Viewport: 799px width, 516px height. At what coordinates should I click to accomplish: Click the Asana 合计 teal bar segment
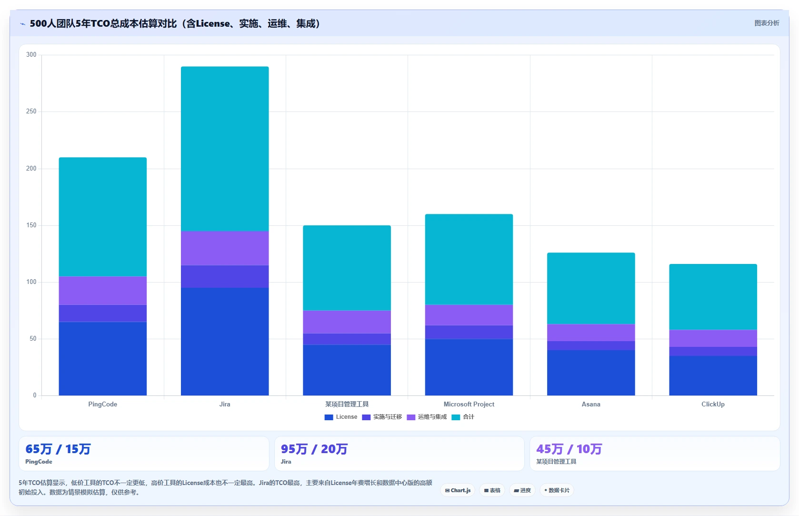tap(591, 289)
